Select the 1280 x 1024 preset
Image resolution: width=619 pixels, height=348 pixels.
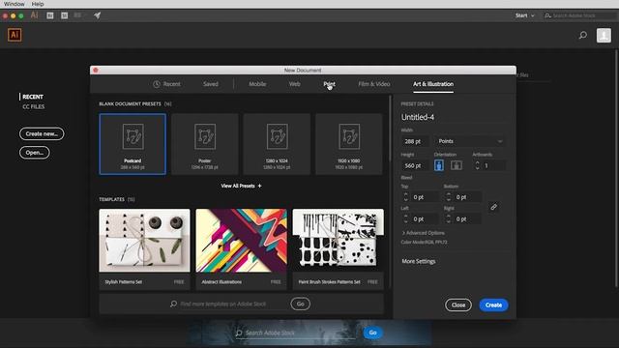[x=277, y=144]
